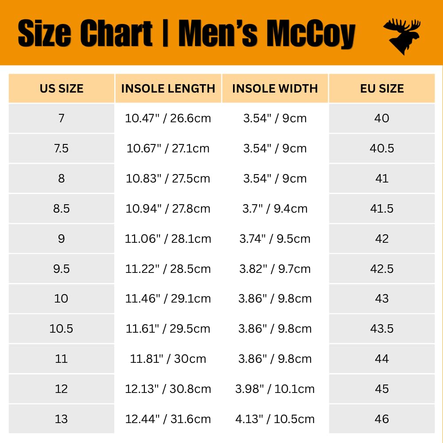The height and width of the screenshot is (443, 443).
Task: Select the INSOLE WIDTH column header
Action: click(275, 89)
